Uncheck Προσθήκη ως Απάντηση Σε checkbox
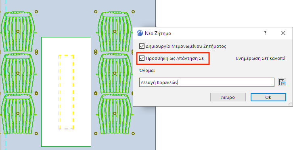The image size is (293, 150). (x=142, y=58)
